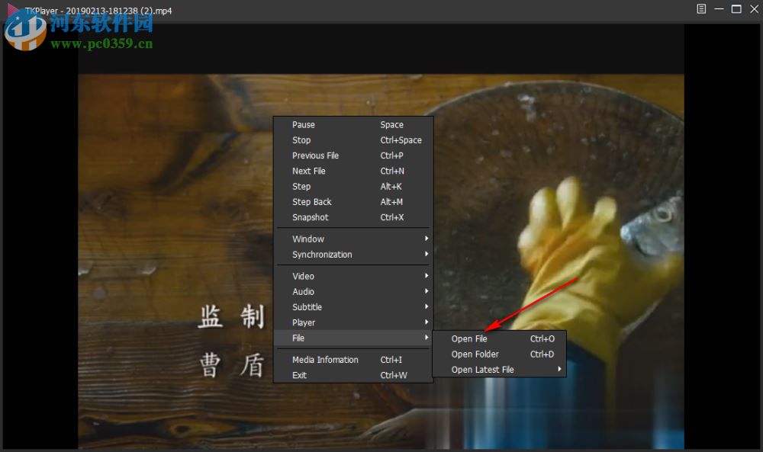The width and height of the screenshot is (763, 452).
Task: Click Open File in File submenu
Action: pyautogui.click(x=469, y=339)
